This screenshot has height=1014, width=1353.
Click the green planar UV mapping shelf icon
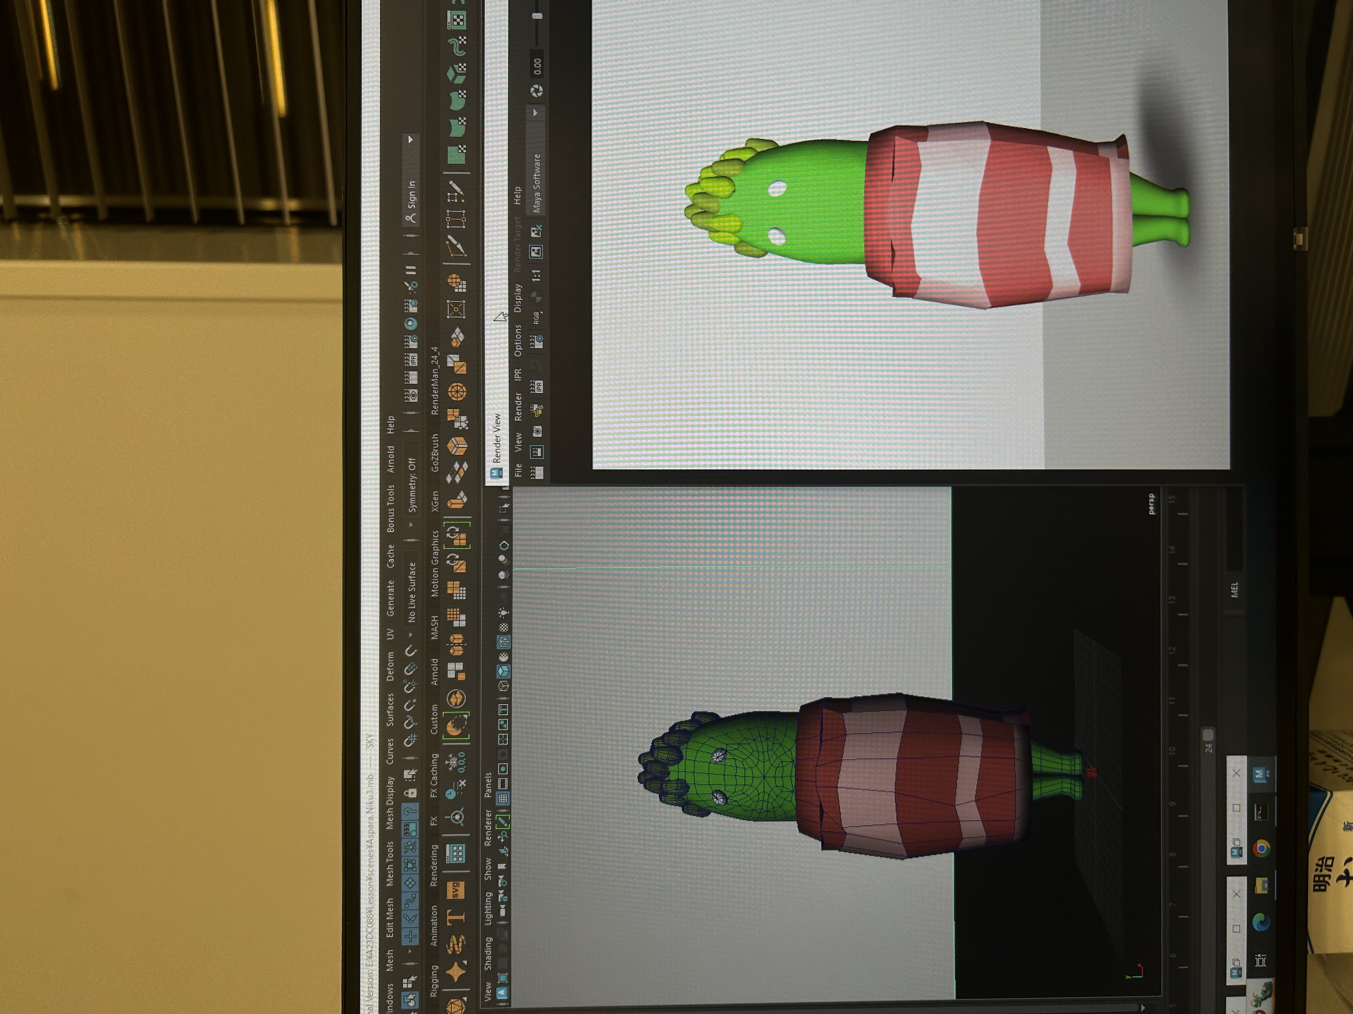pyautogui.click(x=457, y=155)
